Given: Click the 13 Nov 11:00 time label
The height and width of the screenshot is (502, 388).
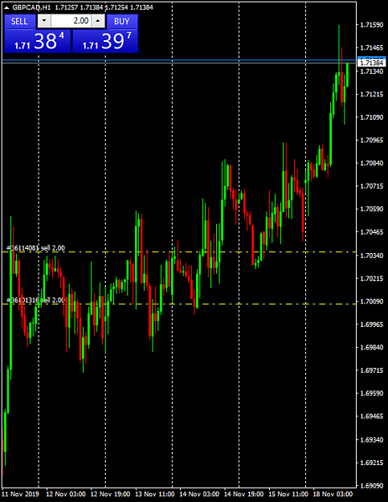Looking at the screenshot, I should [154, 494].
